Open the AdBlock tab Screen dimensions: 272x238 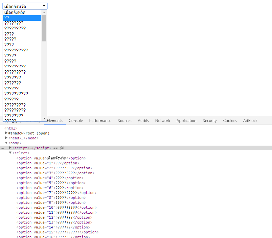[250, 121]
